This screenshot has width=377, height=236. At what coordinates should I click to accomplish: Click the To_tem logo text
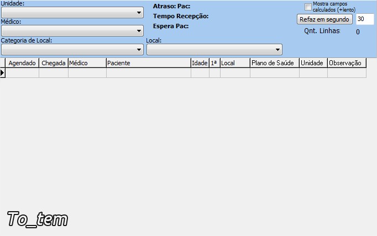[37, 219]
